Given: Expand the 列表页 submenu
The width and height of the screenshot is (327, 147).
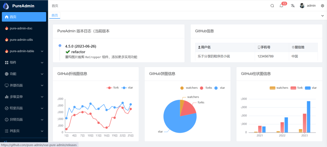Looking at the screenshot, I should 42,131.
